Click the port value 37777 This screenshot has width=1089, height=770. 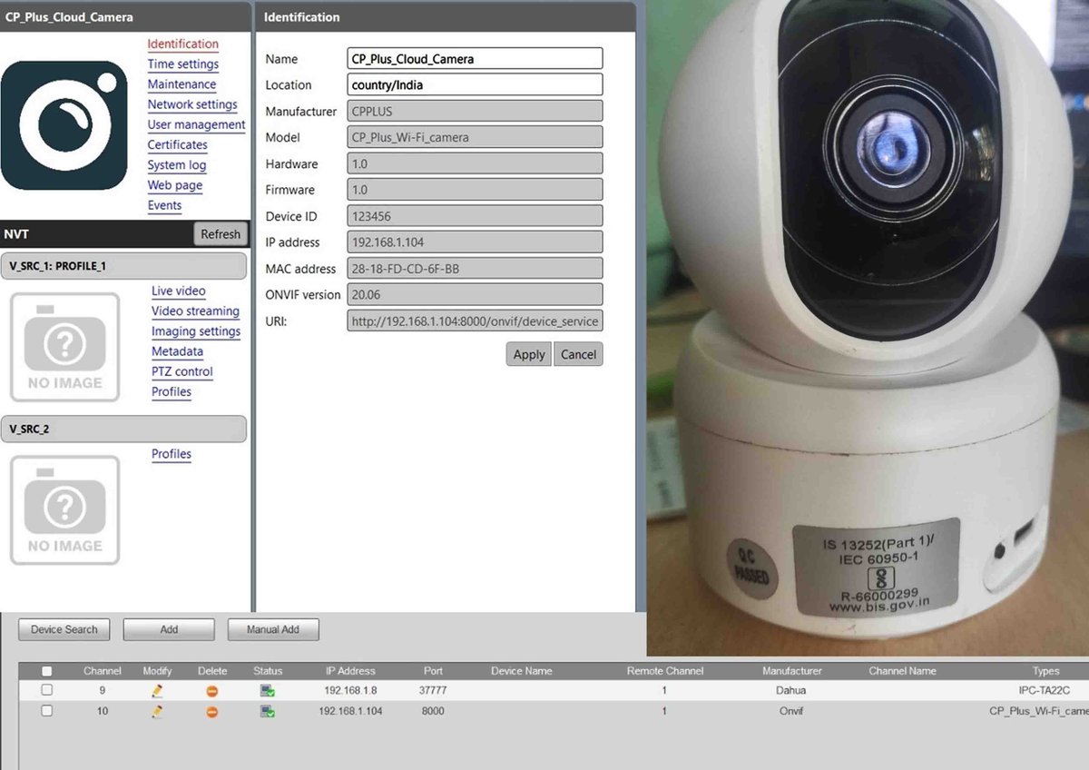(434, 690)
